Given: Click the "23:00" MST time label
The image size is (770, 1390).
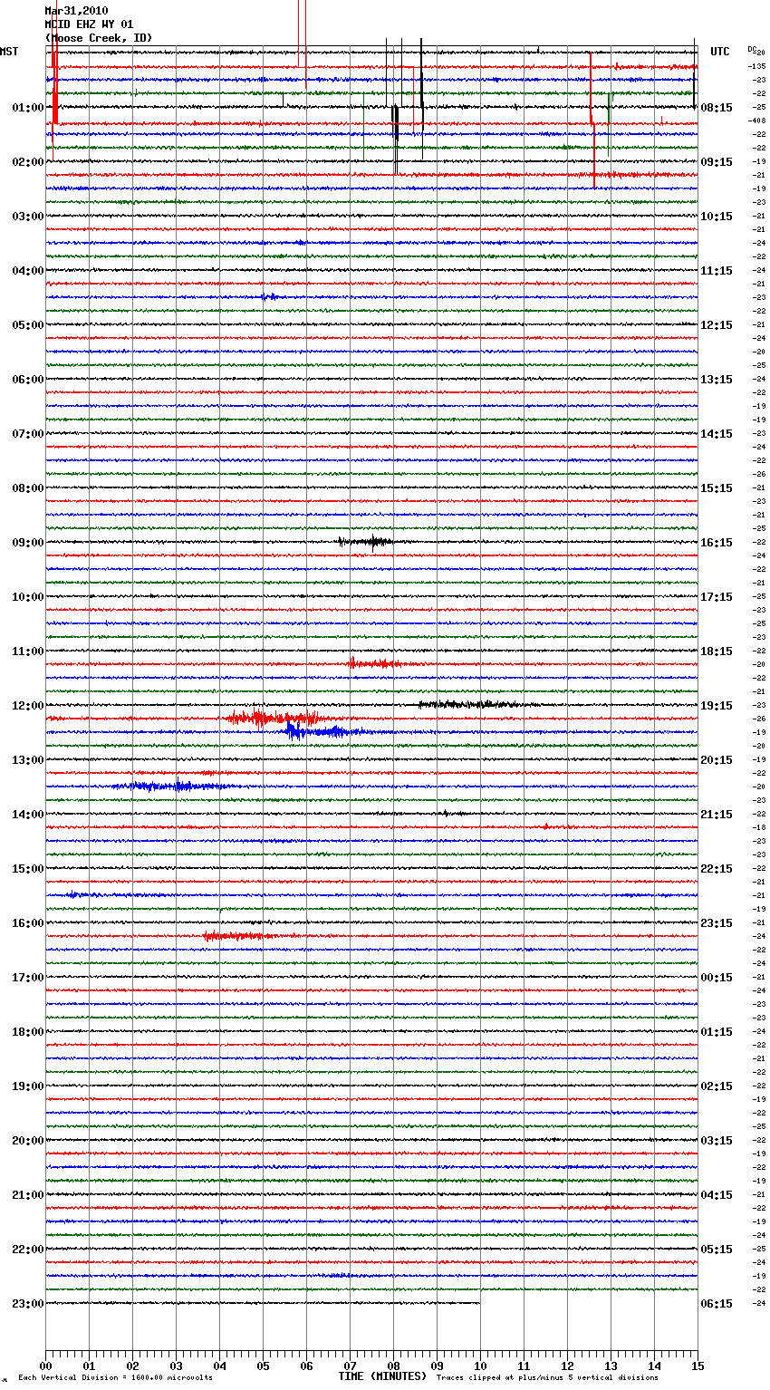Looking at the screenshot, I should click(28, 1304).
